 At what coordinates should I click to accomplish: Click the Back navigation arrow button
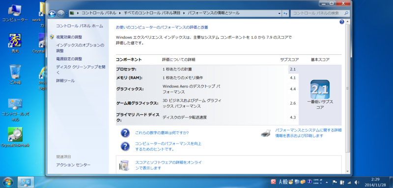tap(52, 14)
